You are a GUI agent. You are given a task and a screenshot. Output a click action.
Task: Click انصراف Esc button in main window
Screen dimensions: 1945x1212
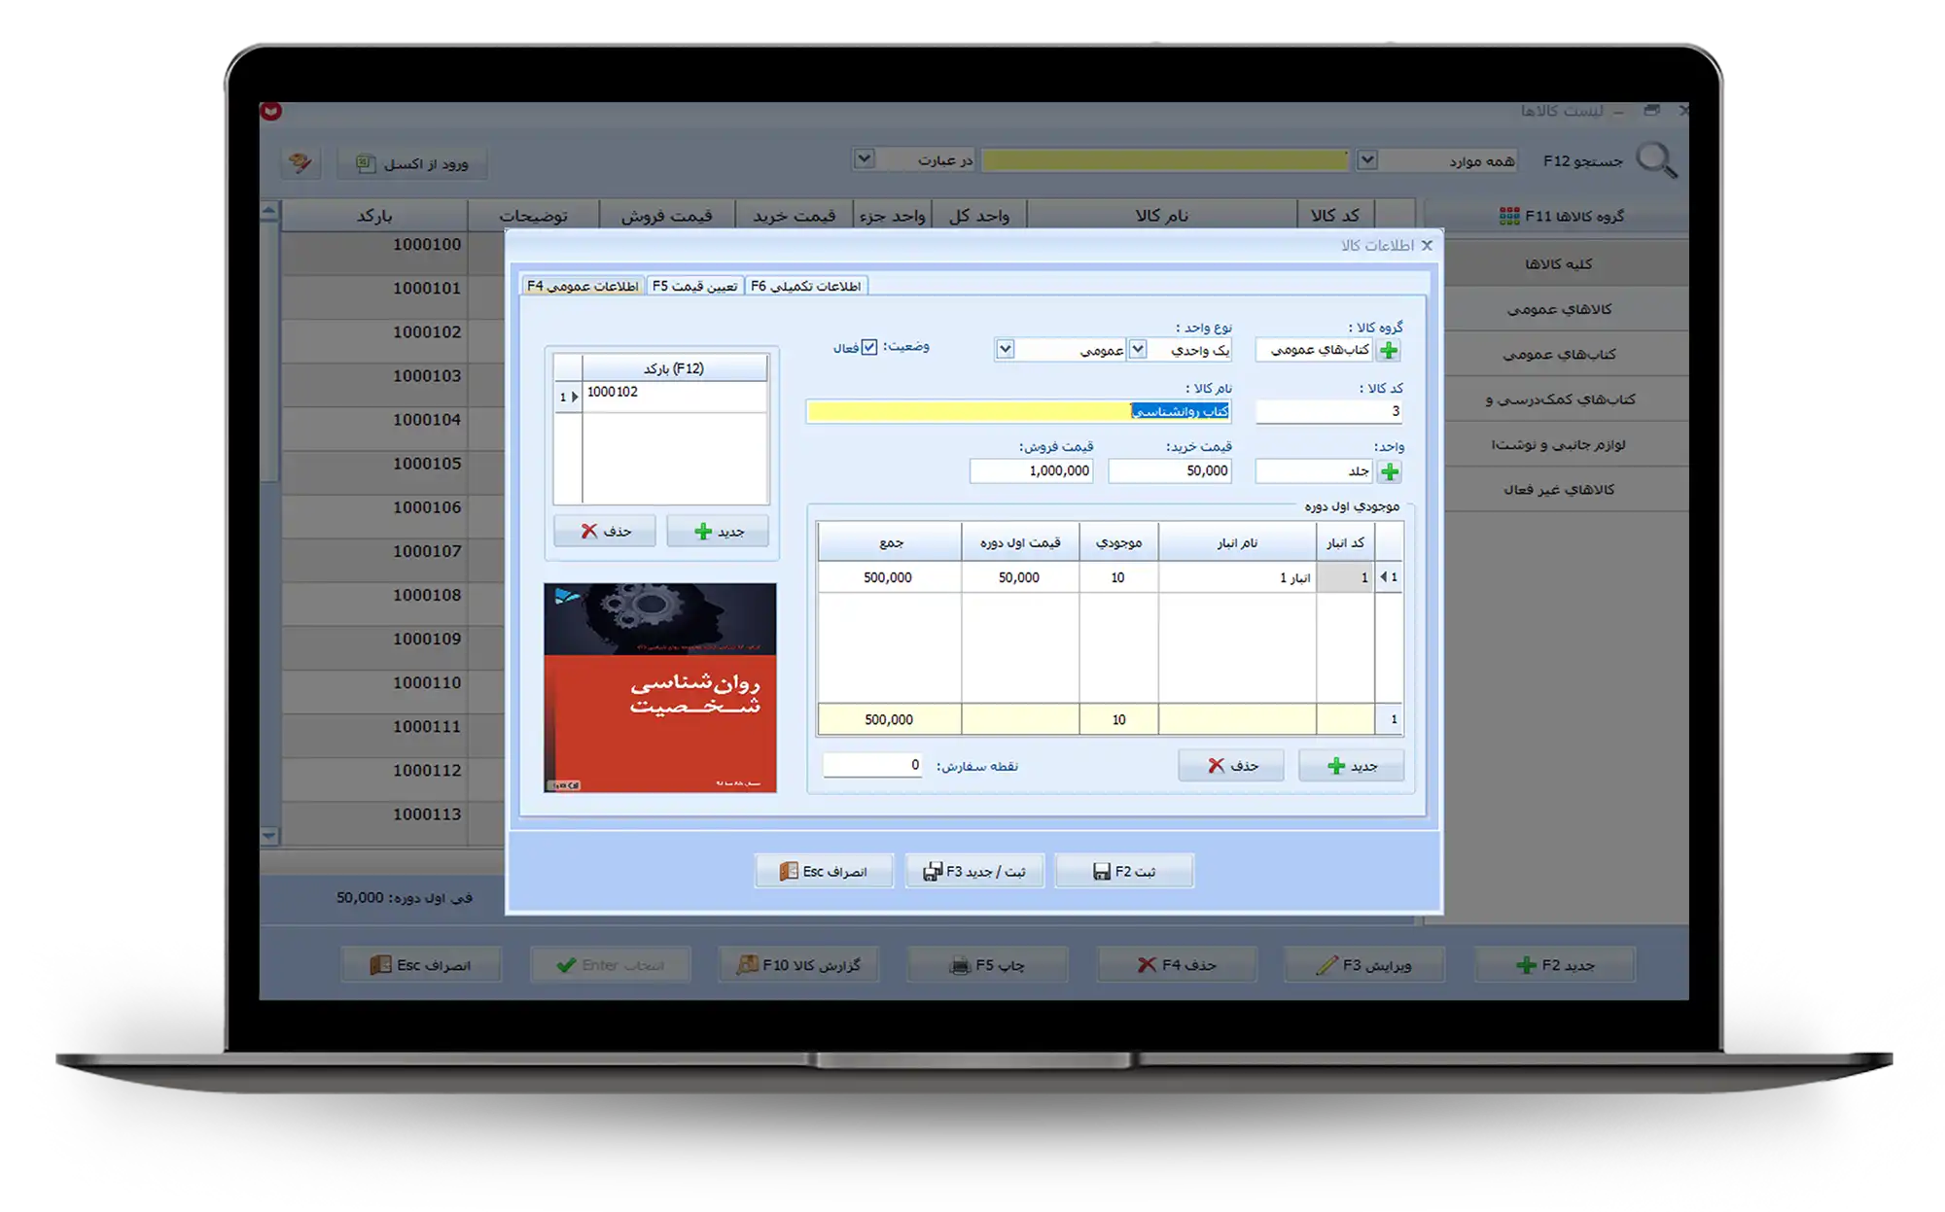[420, 964]
